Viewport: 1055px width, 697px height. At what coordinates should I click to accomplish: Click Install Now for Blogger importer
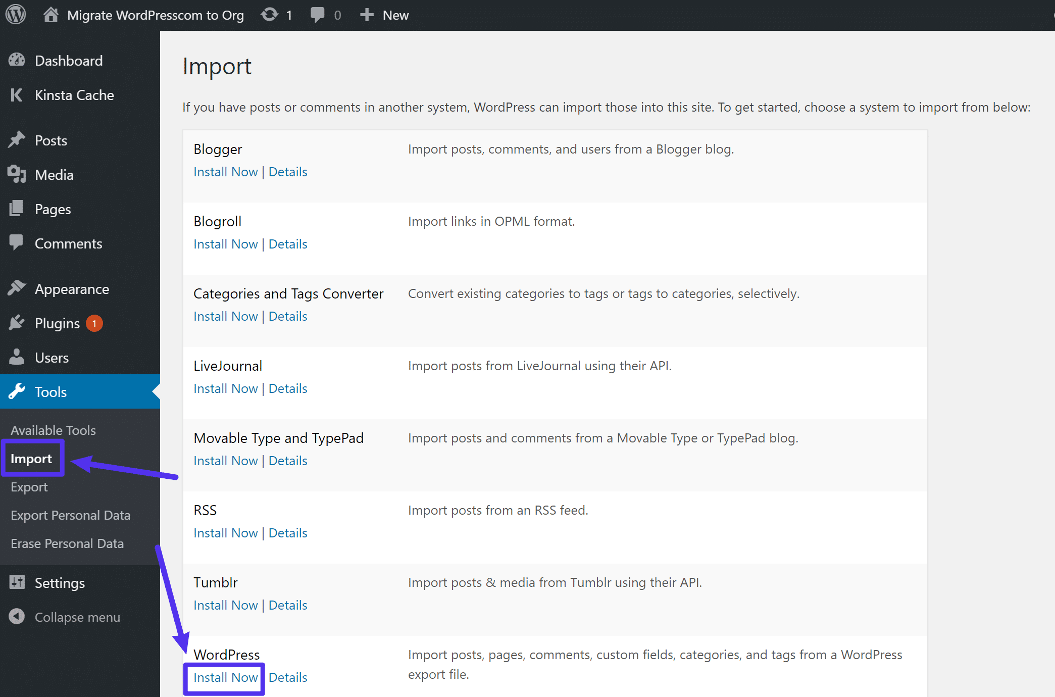[x=225, y=171]
